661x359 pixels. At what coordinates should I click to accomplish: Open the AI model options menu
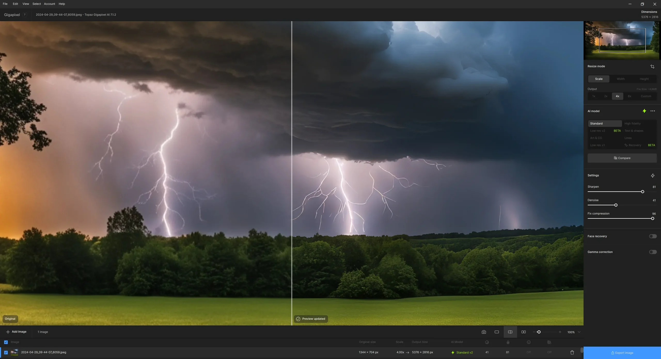coord(653,111)
